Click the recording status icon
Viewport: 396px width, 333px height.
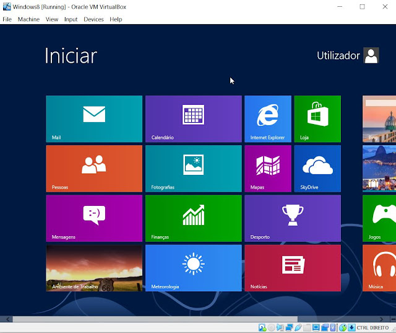pos(325,327)
